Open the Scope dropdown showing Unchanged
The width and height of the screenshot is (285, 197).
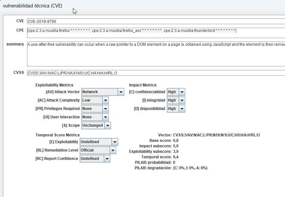point(96,125)
